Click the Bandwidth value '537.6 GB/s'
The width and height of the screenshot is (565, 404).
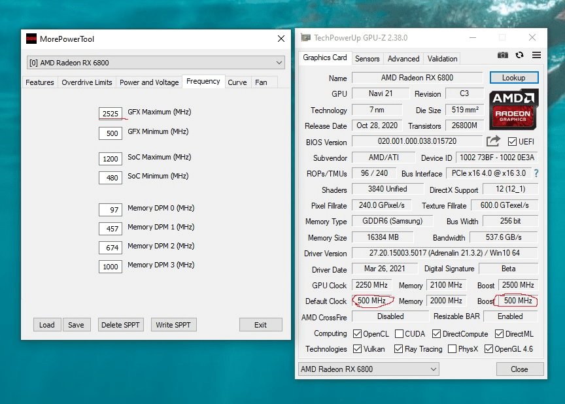point(504,237)
